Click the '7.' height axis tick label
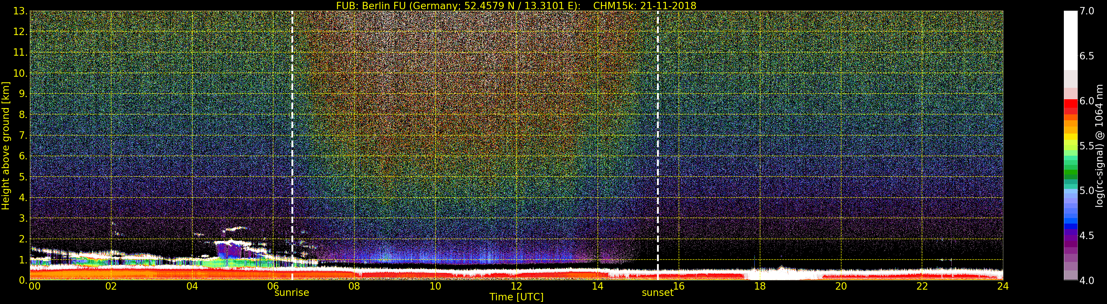 pos(23,135)
